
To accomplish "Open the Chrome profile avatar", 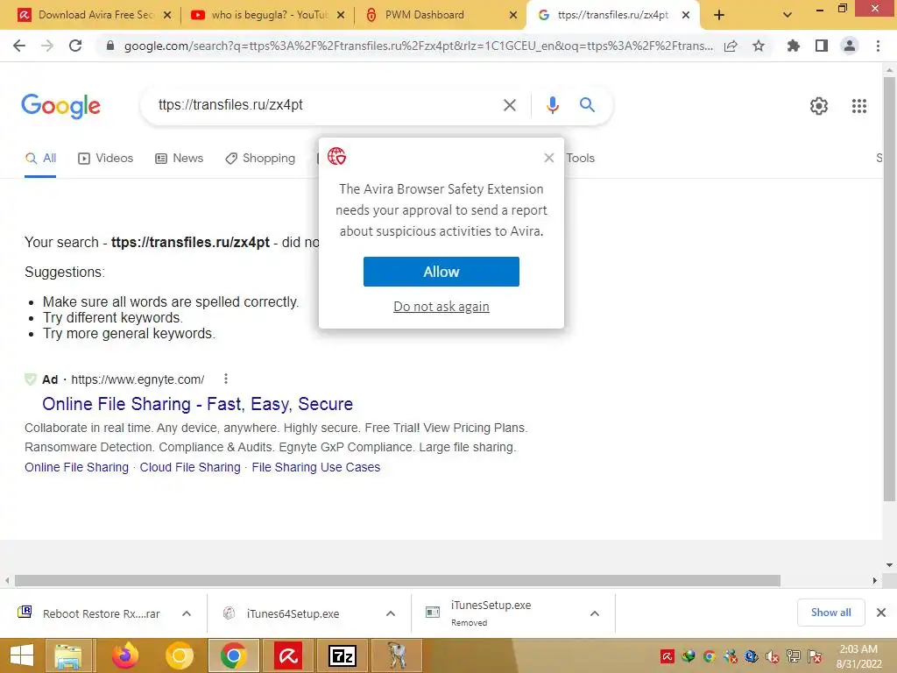I will pos(850,46).
